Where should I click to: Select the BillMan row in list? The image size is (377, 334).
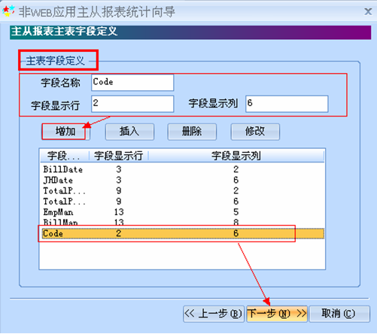point(182,222)
